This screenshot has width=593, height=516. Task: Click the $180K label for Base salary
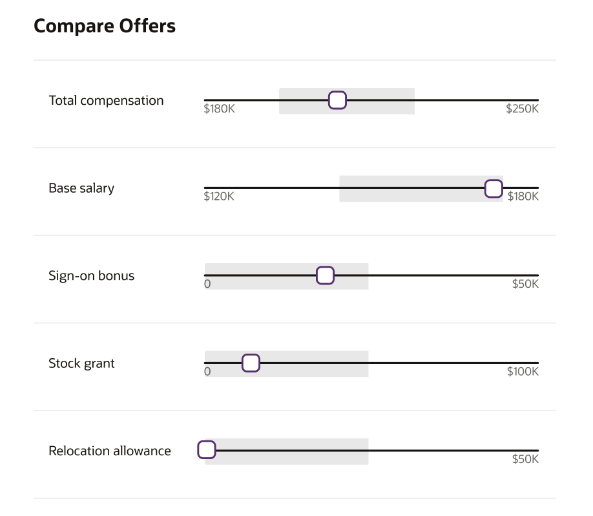tap(524, 196)
